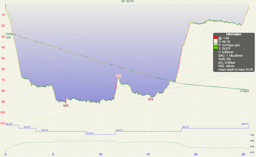This screenshot has width=256, height=157.
Task: Click the 20 minute time axis tick
Action: coord(196,154)
